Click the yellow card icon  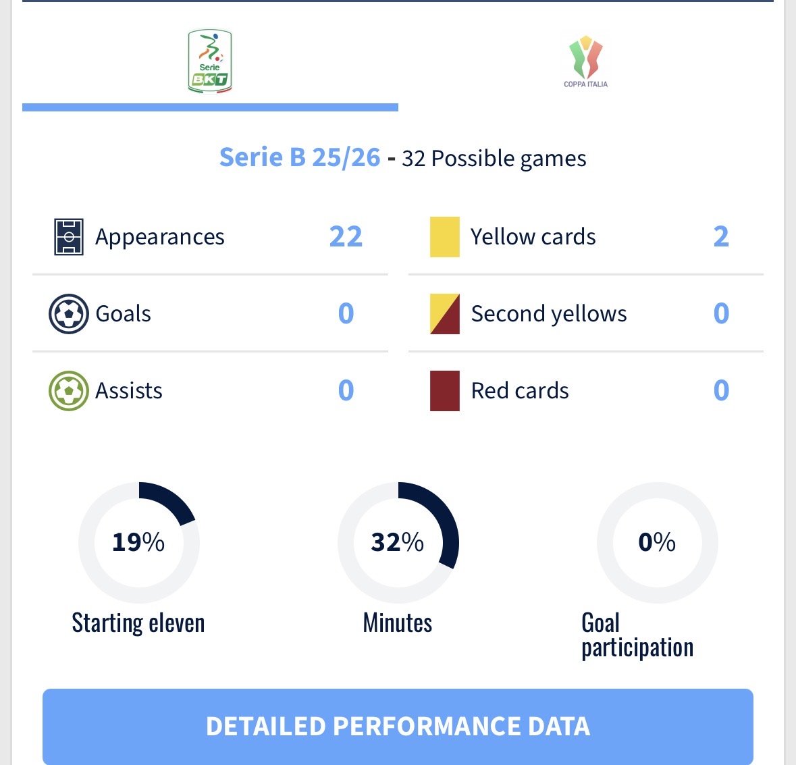click(x=445, y=237)
